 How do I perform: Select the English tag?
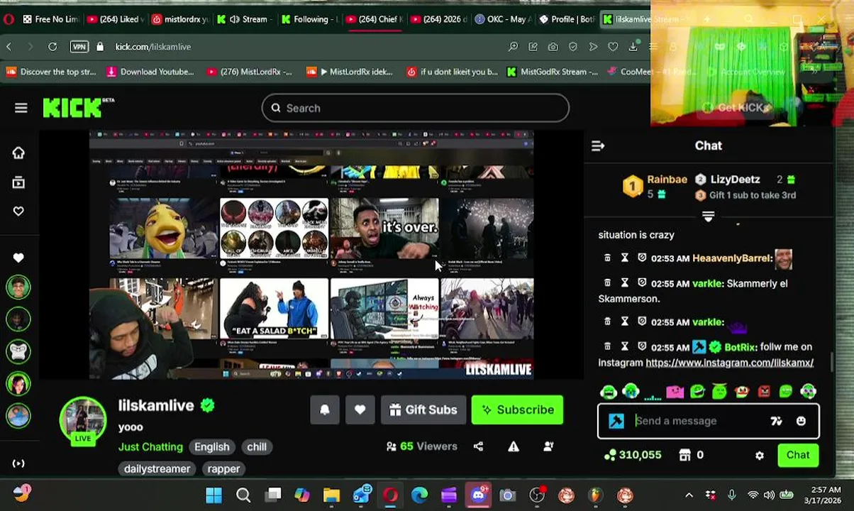pos(212,447)
